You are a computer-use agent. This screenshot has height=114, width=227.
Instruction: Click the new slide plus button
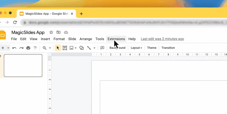click(3, 48)
